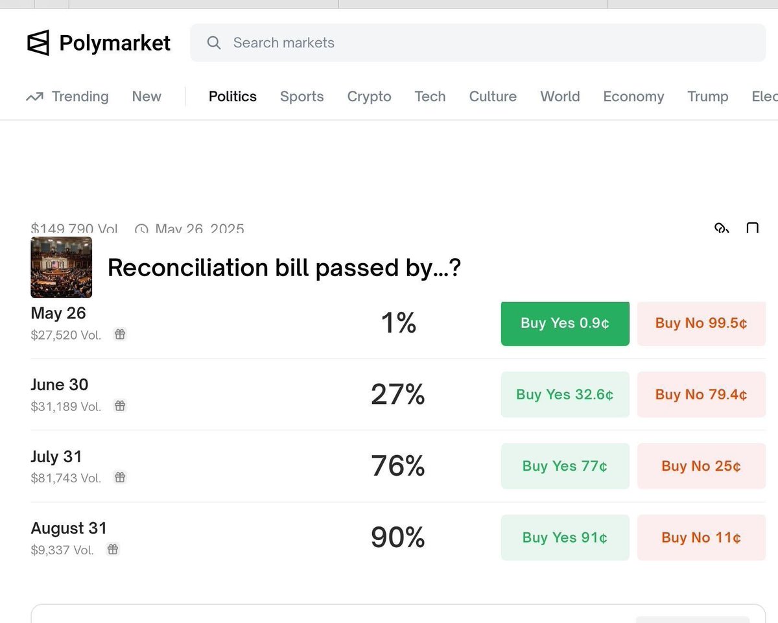This screenshot has height=623, width=778.
Task: Select the May 26 outcome label
Action: click(58, 313)
